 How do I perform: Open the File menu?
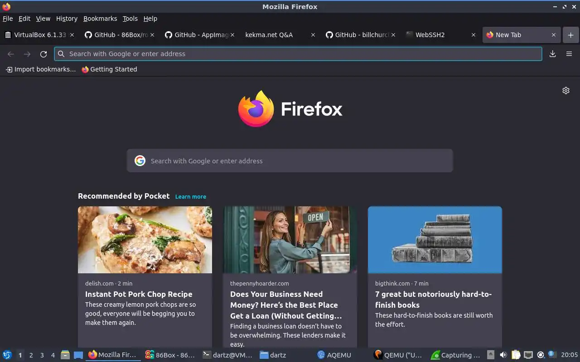coord(8,19)
